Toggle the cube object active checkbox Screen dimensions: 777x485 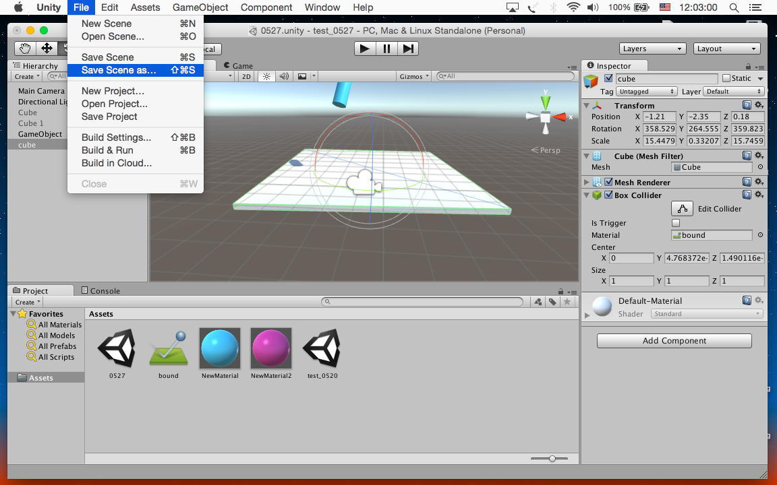coord(608,78)
